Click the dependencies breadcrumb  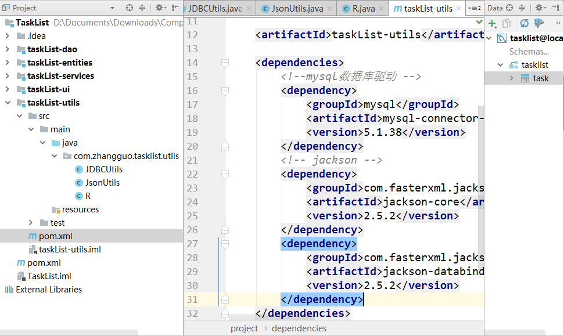299,328
